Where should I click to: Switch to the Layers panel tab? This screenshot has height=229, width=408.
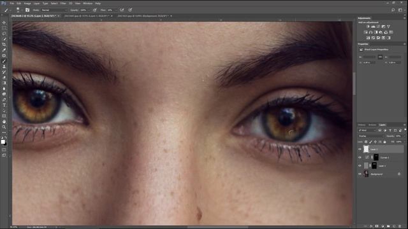[x=382, y=125]
